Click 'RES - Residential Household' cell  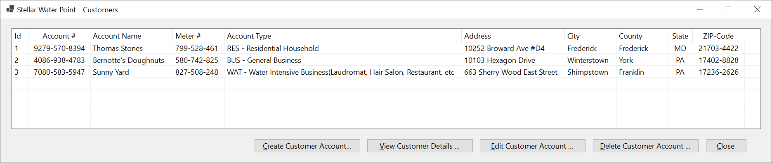click(x=273, y=48)
